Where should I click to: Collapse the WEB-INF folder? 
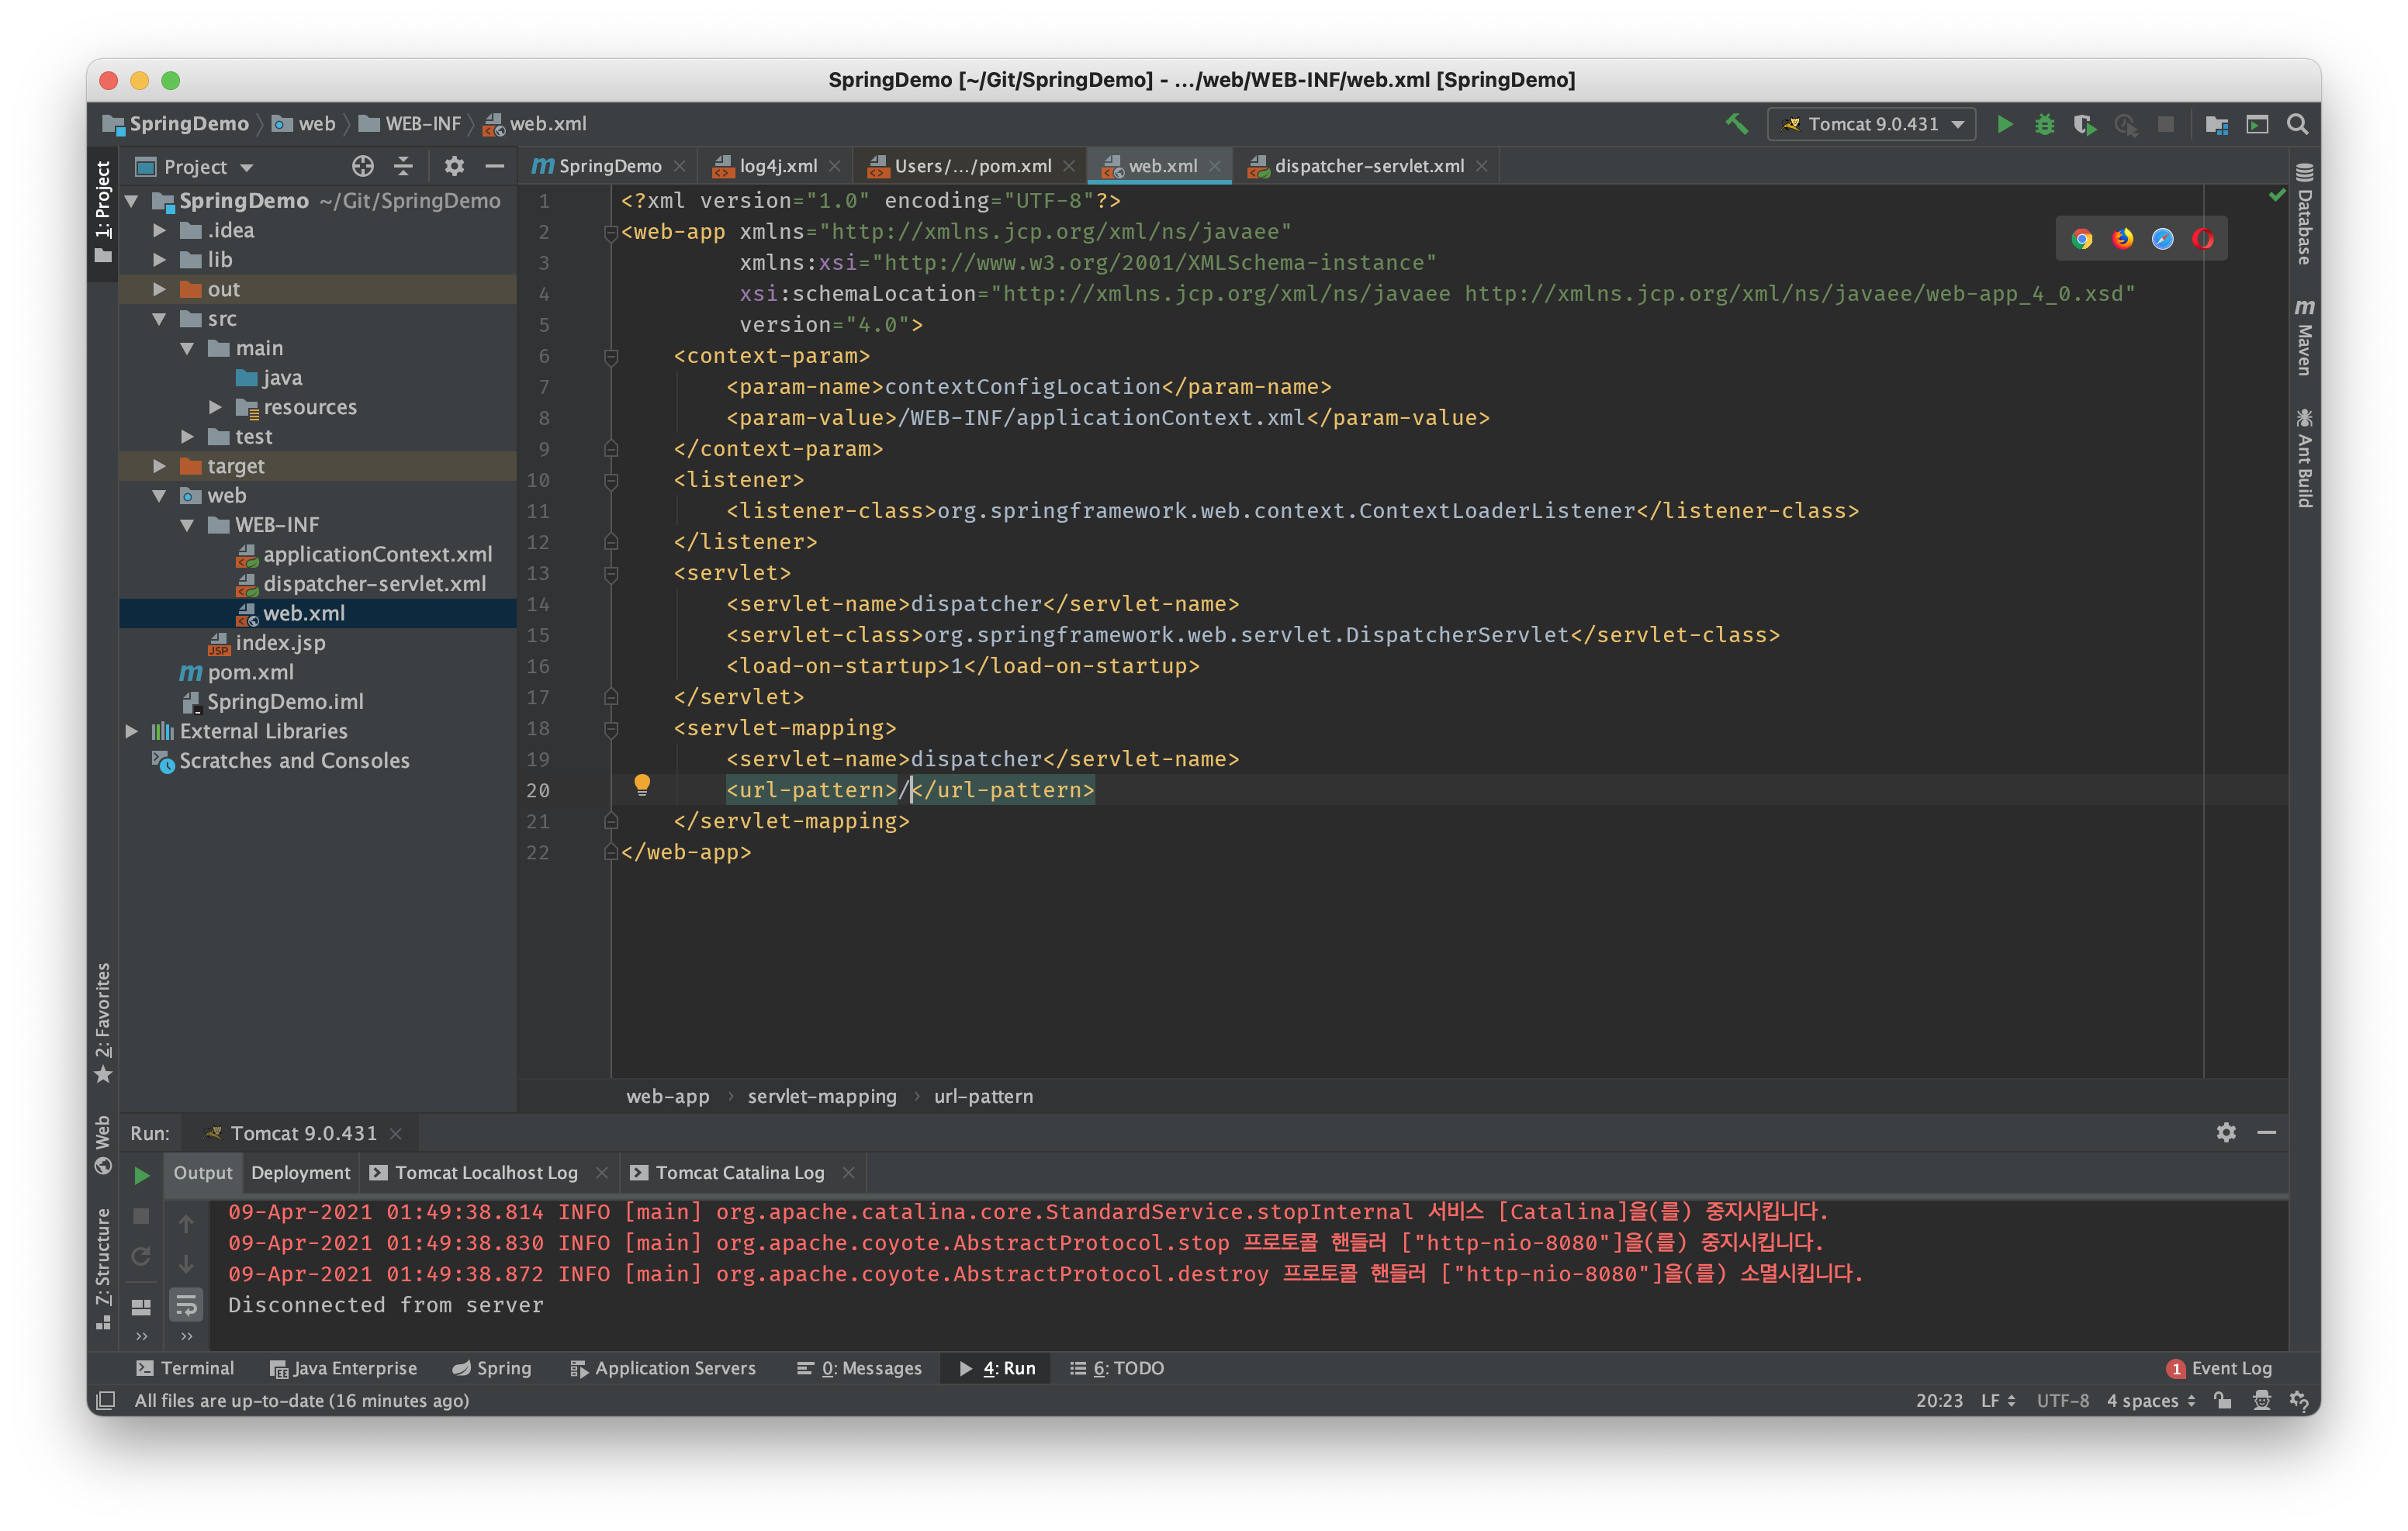pyautogui.click(x=187, y=525)
